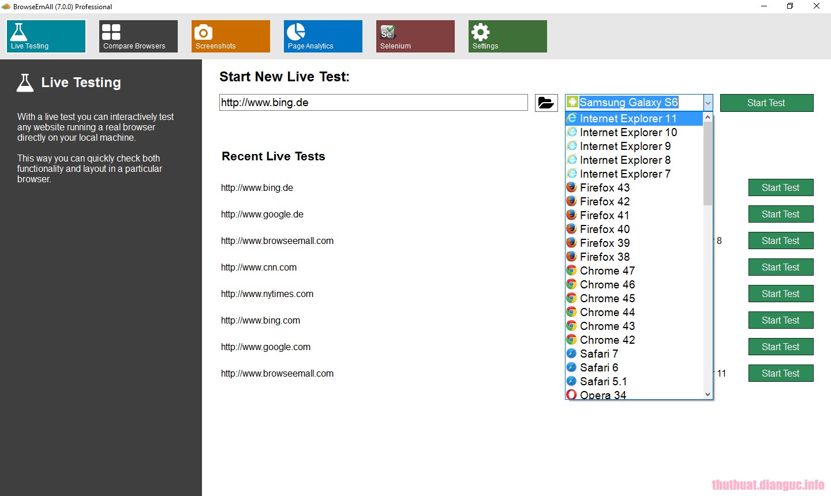Click the Internet Explorer 9 icon in list
831x496 pixels.
tap(572, 146)
